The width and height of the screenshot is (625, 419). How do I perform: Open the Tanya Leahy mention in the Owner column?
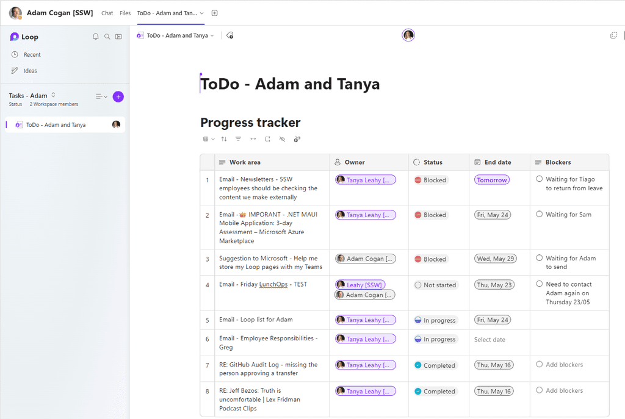pos(365,179)
